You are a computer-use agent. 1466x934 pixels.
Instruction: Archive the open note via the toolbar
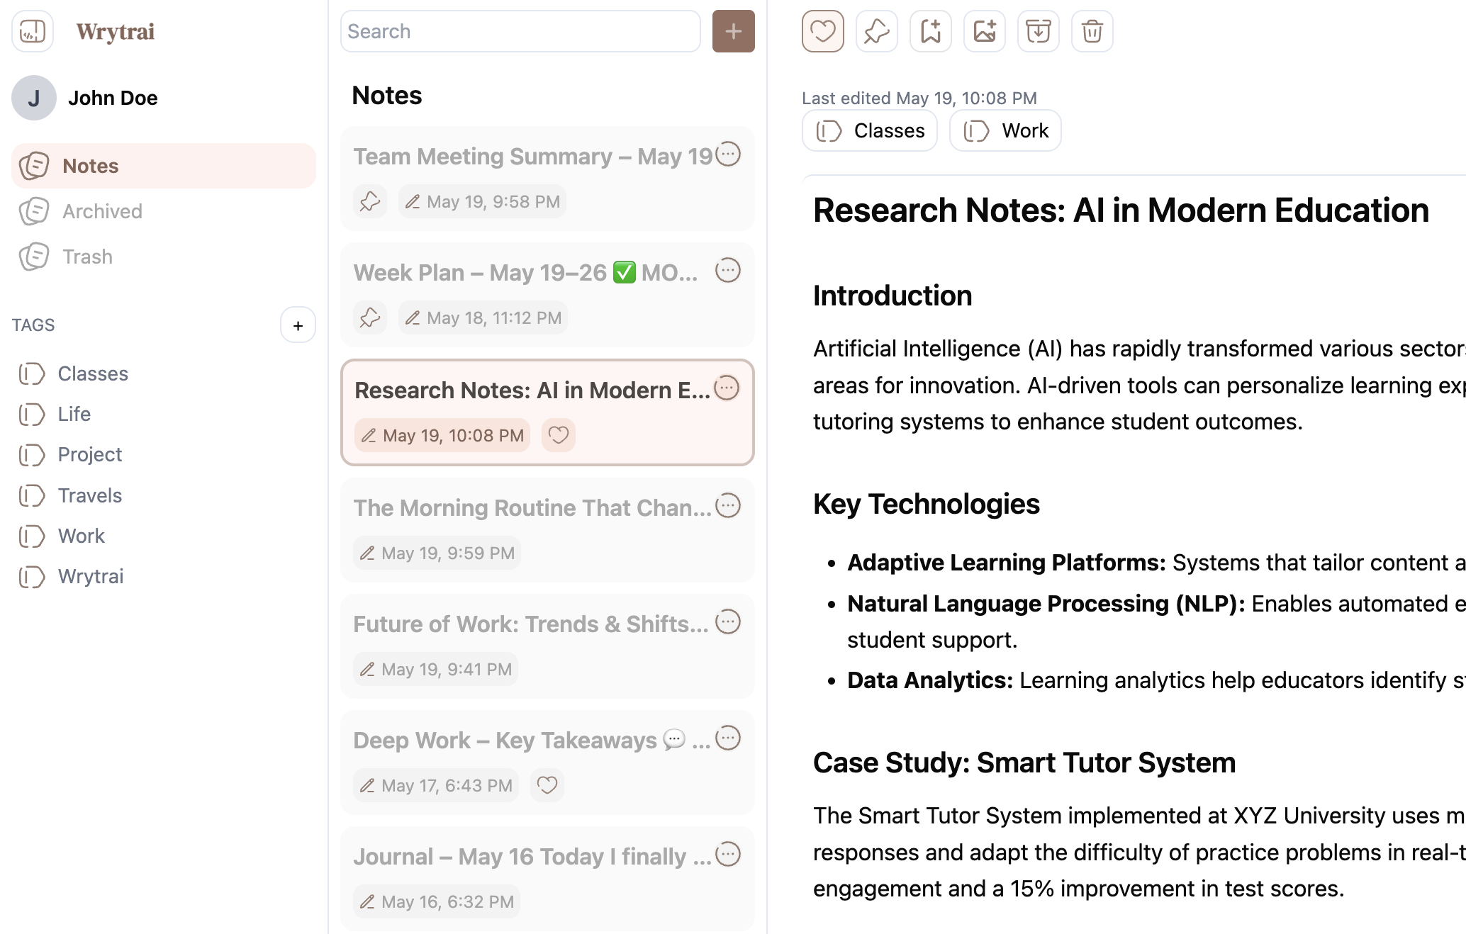pos(1038,31)
